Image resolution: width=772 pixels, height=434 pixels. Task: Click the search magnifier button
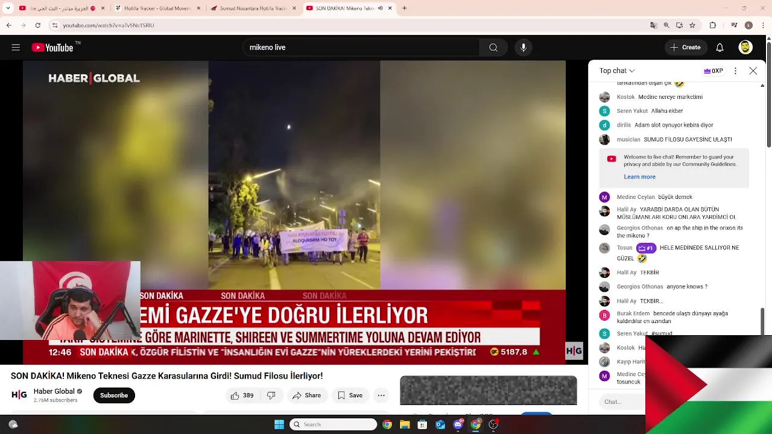click(x=493, y=48)
